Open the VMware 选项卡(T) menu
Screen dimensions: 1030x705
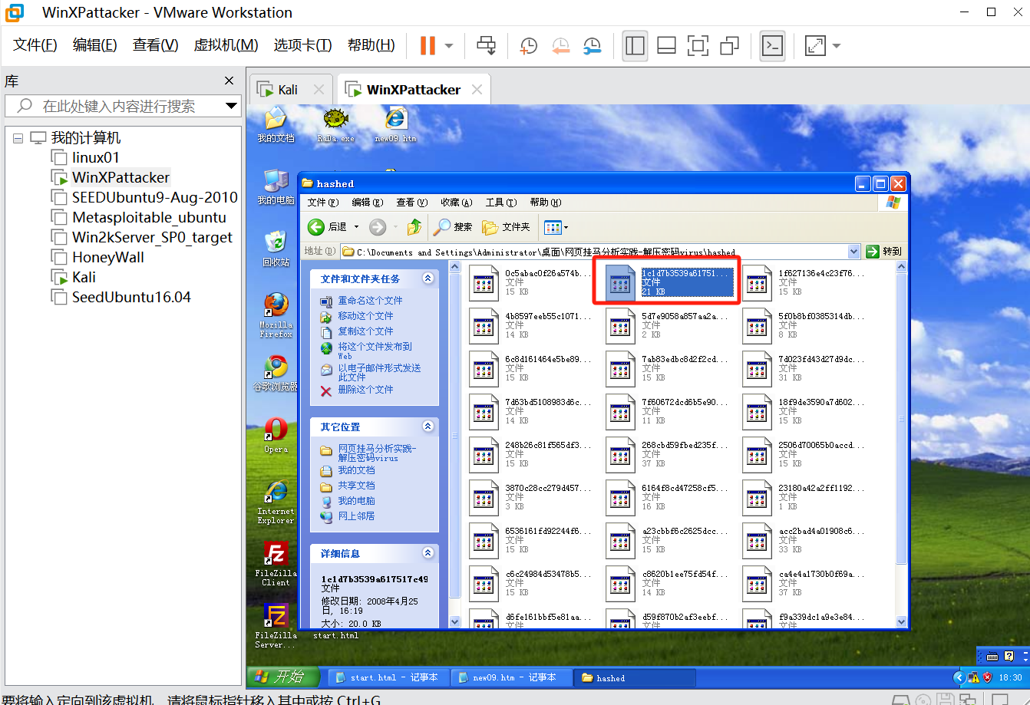[302, 45]
